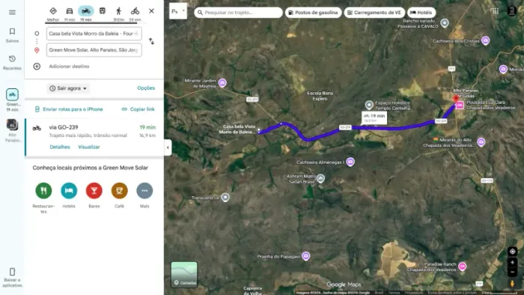Search nearby Hotéis circle icon
This screenshot has width=524, height=295.
pos(69,191)
